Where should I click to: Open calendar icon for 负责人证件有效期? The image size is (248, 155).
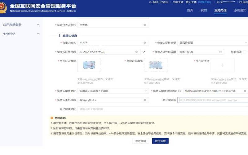(x=220, y=52)
